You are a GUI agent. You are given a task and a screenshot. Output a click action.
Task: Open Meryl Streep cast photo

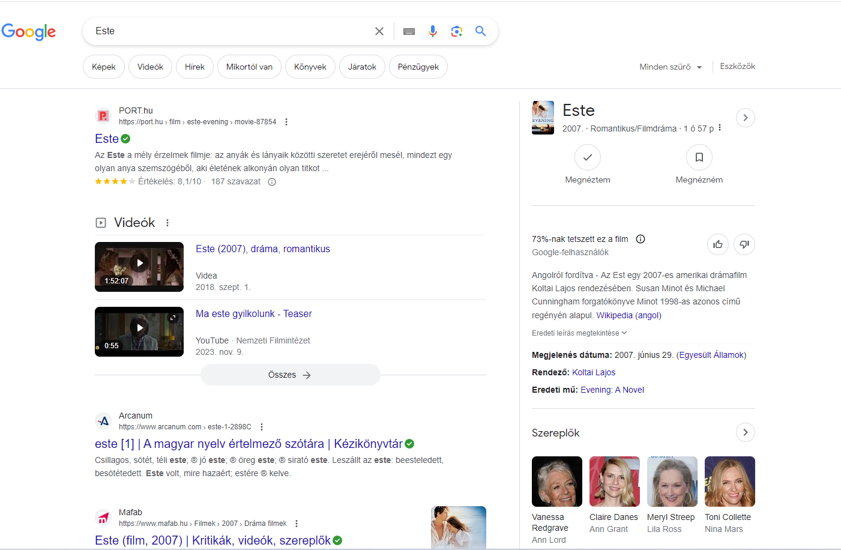[x=672, y=482]
